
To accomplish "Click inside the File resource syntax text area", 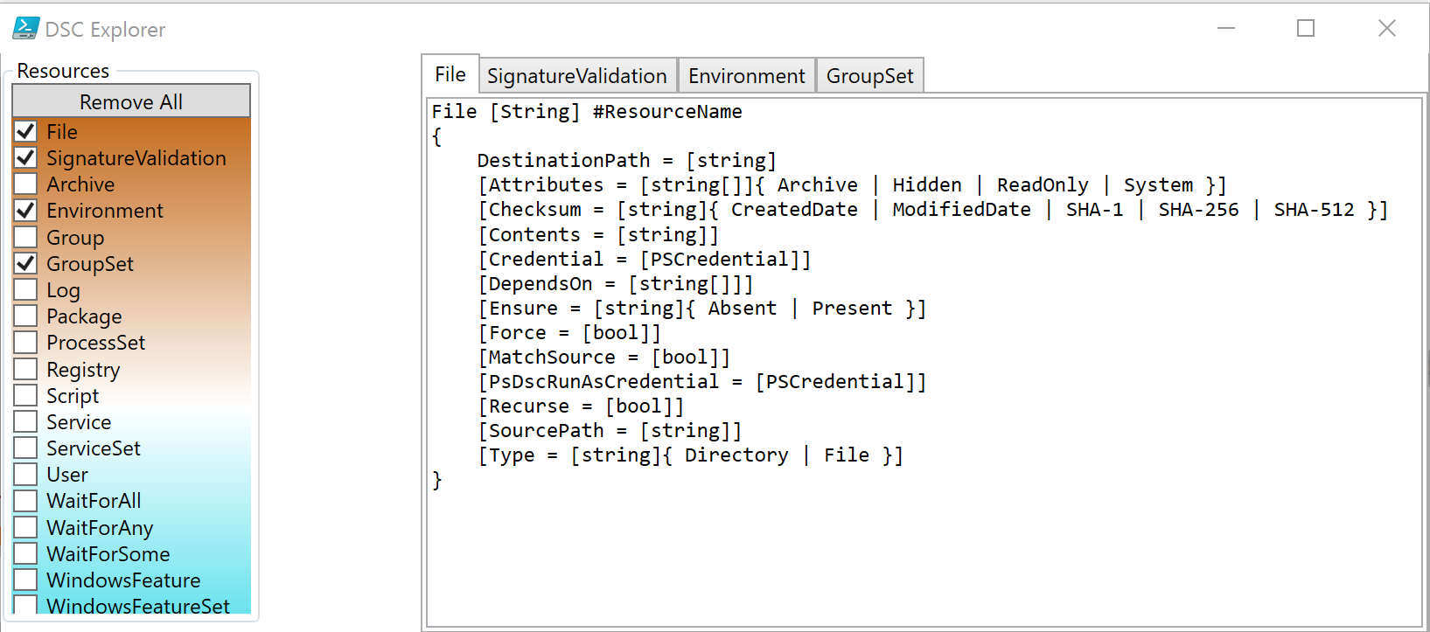I will tap(924, 361).
